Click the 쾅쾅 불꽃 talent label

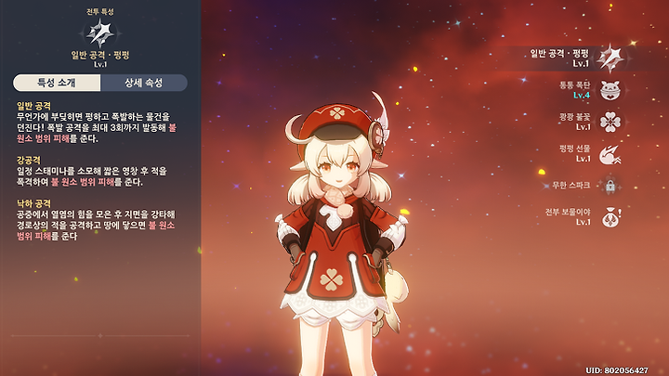(574, 117)
